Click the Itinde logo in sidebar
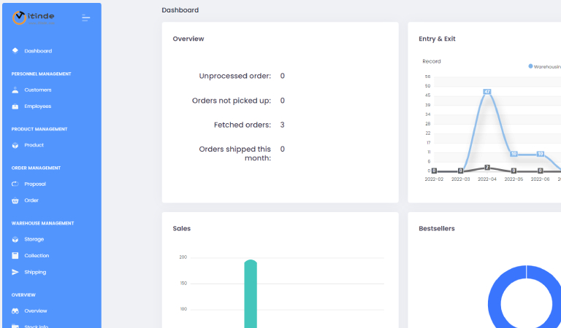The height and width of the screenshot is (328, 561). point(34,17)
